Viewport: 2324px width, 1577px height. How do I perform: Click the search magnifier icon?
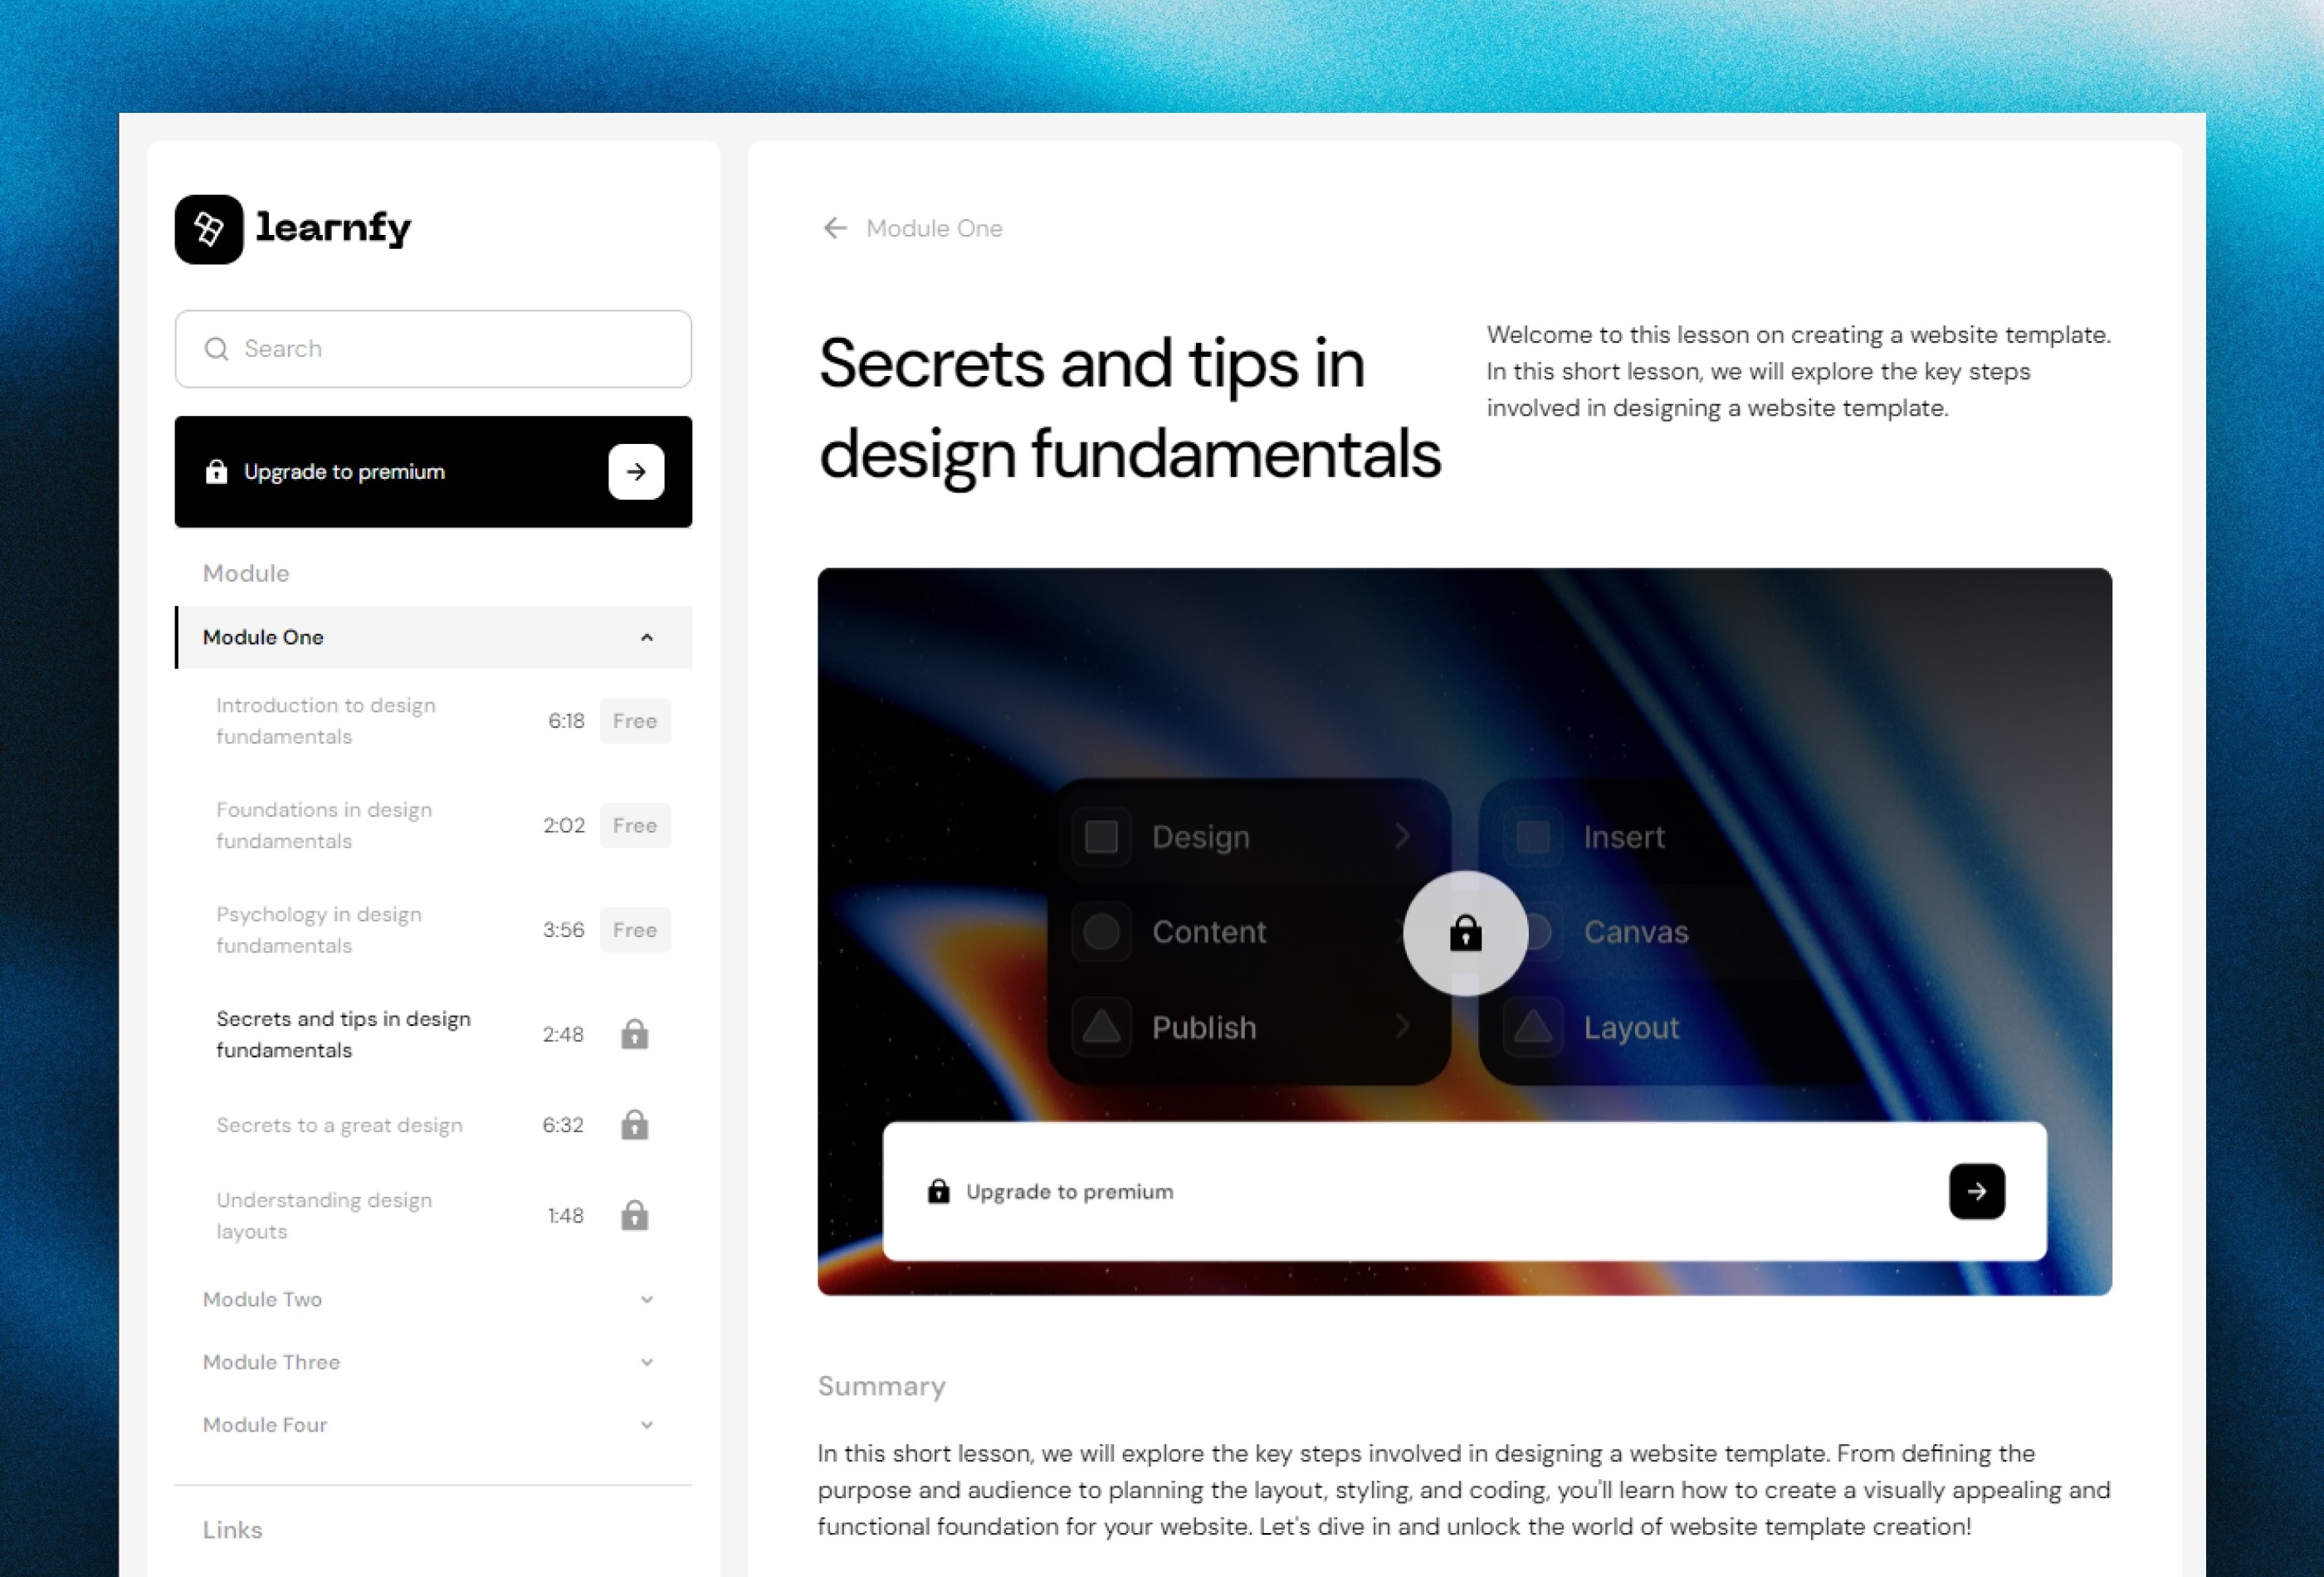point(215,349)
